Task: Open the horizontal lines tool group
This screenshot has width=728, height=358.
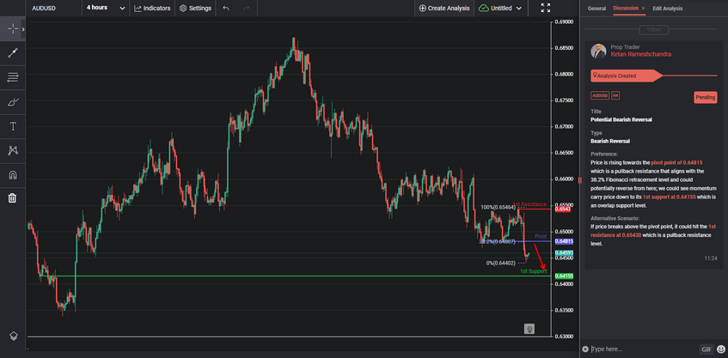Action: (13, 77)
